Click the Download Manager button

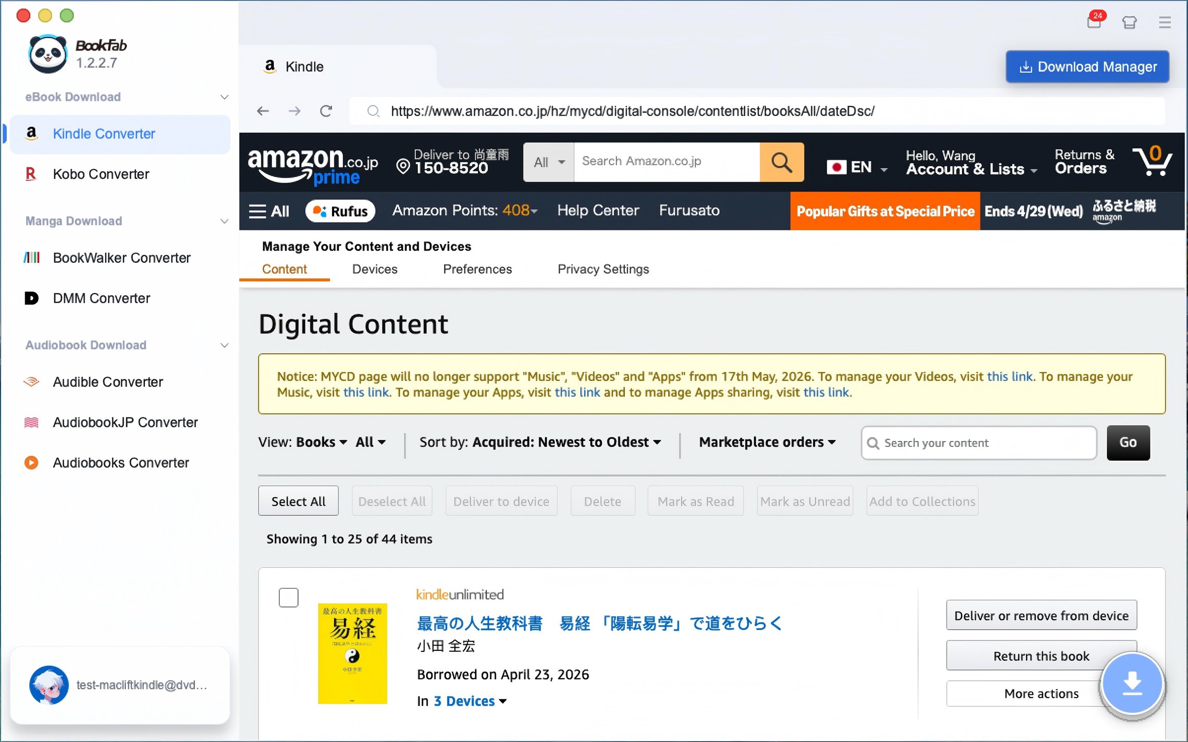[x=1087, y=66]
